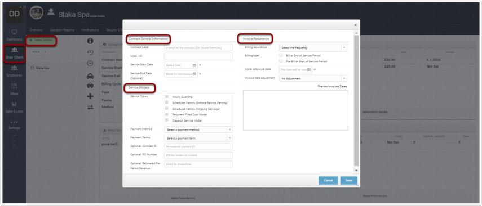Enable Dispatch Service Model checkbox
The image size is (482, 206).
[x=167, y=120]
